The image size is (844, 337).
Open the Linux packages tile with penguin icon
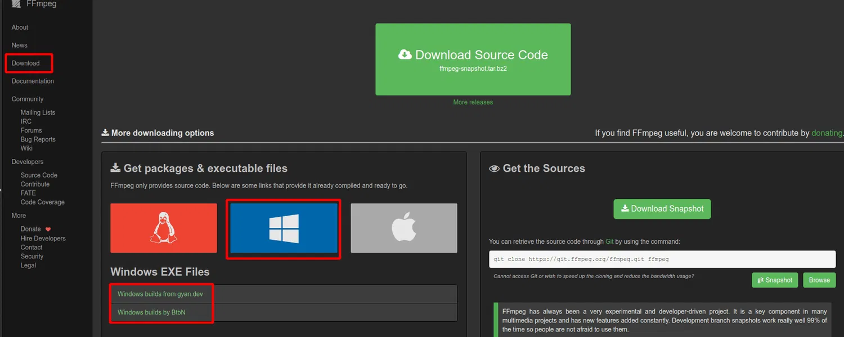click(x=163, y=228)
